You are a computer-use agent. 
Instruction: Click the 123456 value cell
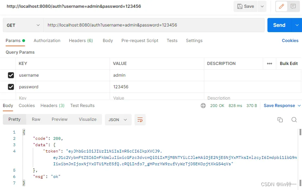click(157, 87)
